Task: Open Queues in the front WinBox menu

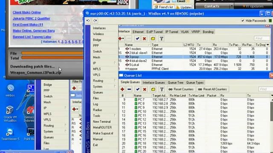Action: [x=98, y=92]
